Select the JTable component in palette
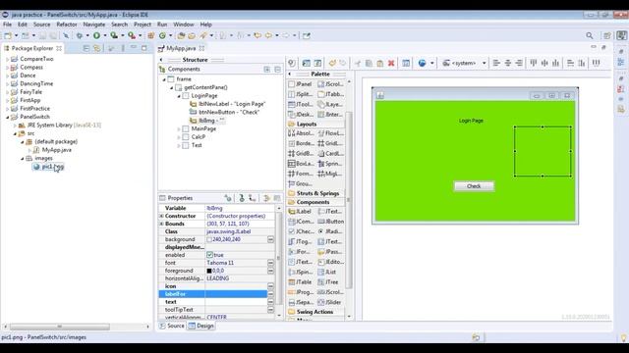The image size is (629, 353). pyautogui.click(x=300, y=282)
